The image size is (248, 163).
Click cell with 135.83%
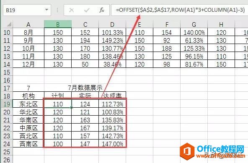point(112,120)
